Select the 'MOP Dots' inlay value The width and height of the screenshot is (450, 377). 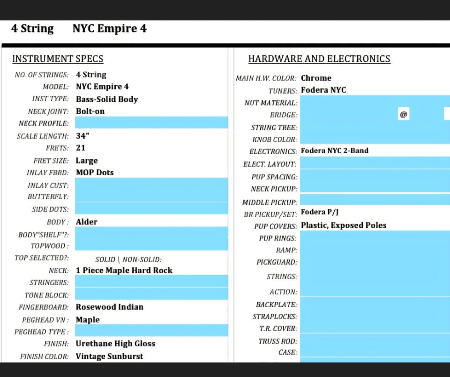pyautogui.click(x=95, y=173)
